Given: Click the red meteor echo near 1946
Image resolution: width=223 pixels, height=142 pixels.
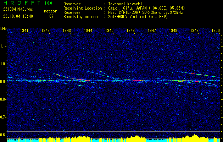Looking at the screenshot, I should [137, 80].
